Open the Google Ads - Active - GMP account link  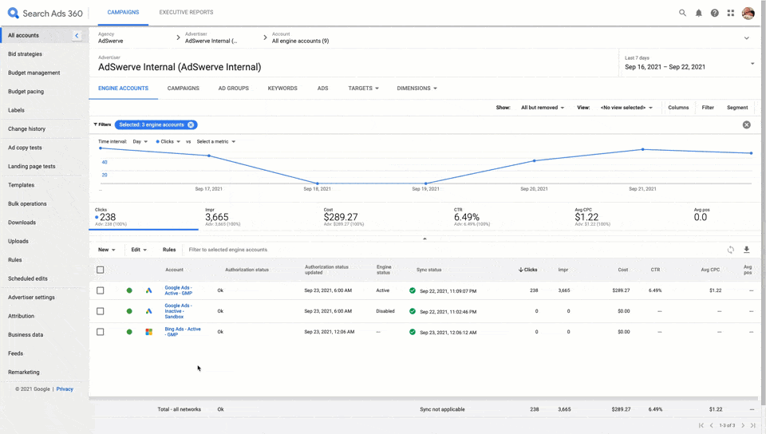click(x=178, y=290)
